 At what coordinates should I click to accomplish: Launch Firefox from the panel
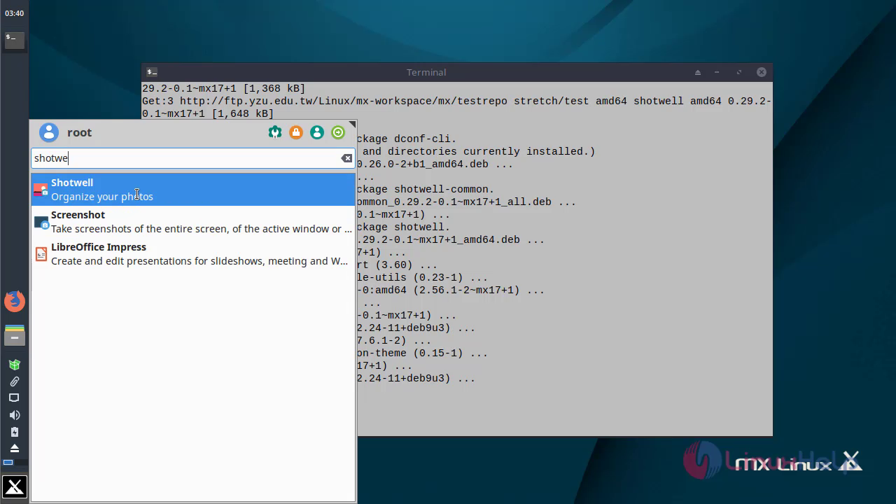15,302
